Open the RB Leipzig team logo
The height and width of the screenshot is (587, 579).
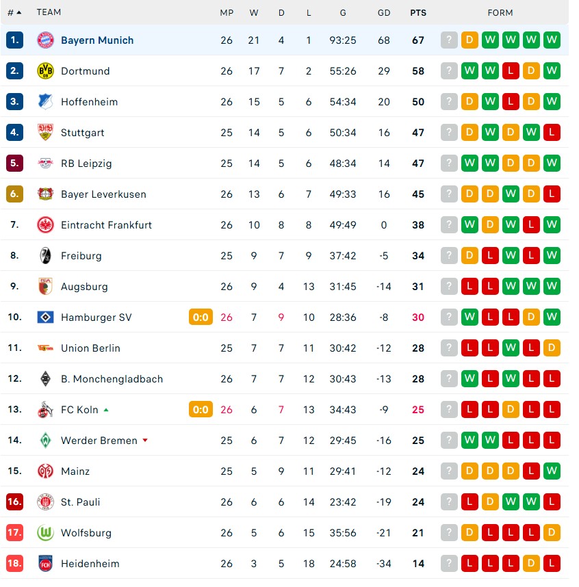pyautogui.click(x=46, y=163)
